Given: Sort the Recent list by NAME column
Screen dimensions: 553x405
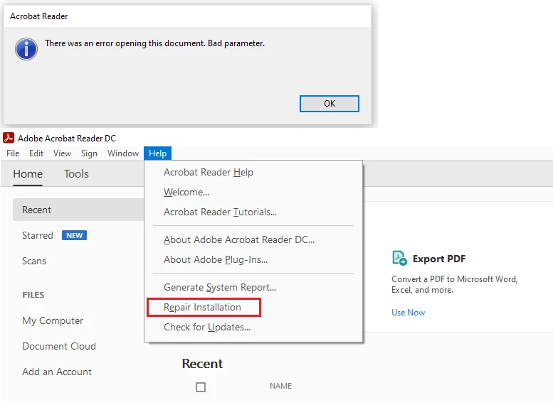Looking at the screenshot, I should coord(280,386).
